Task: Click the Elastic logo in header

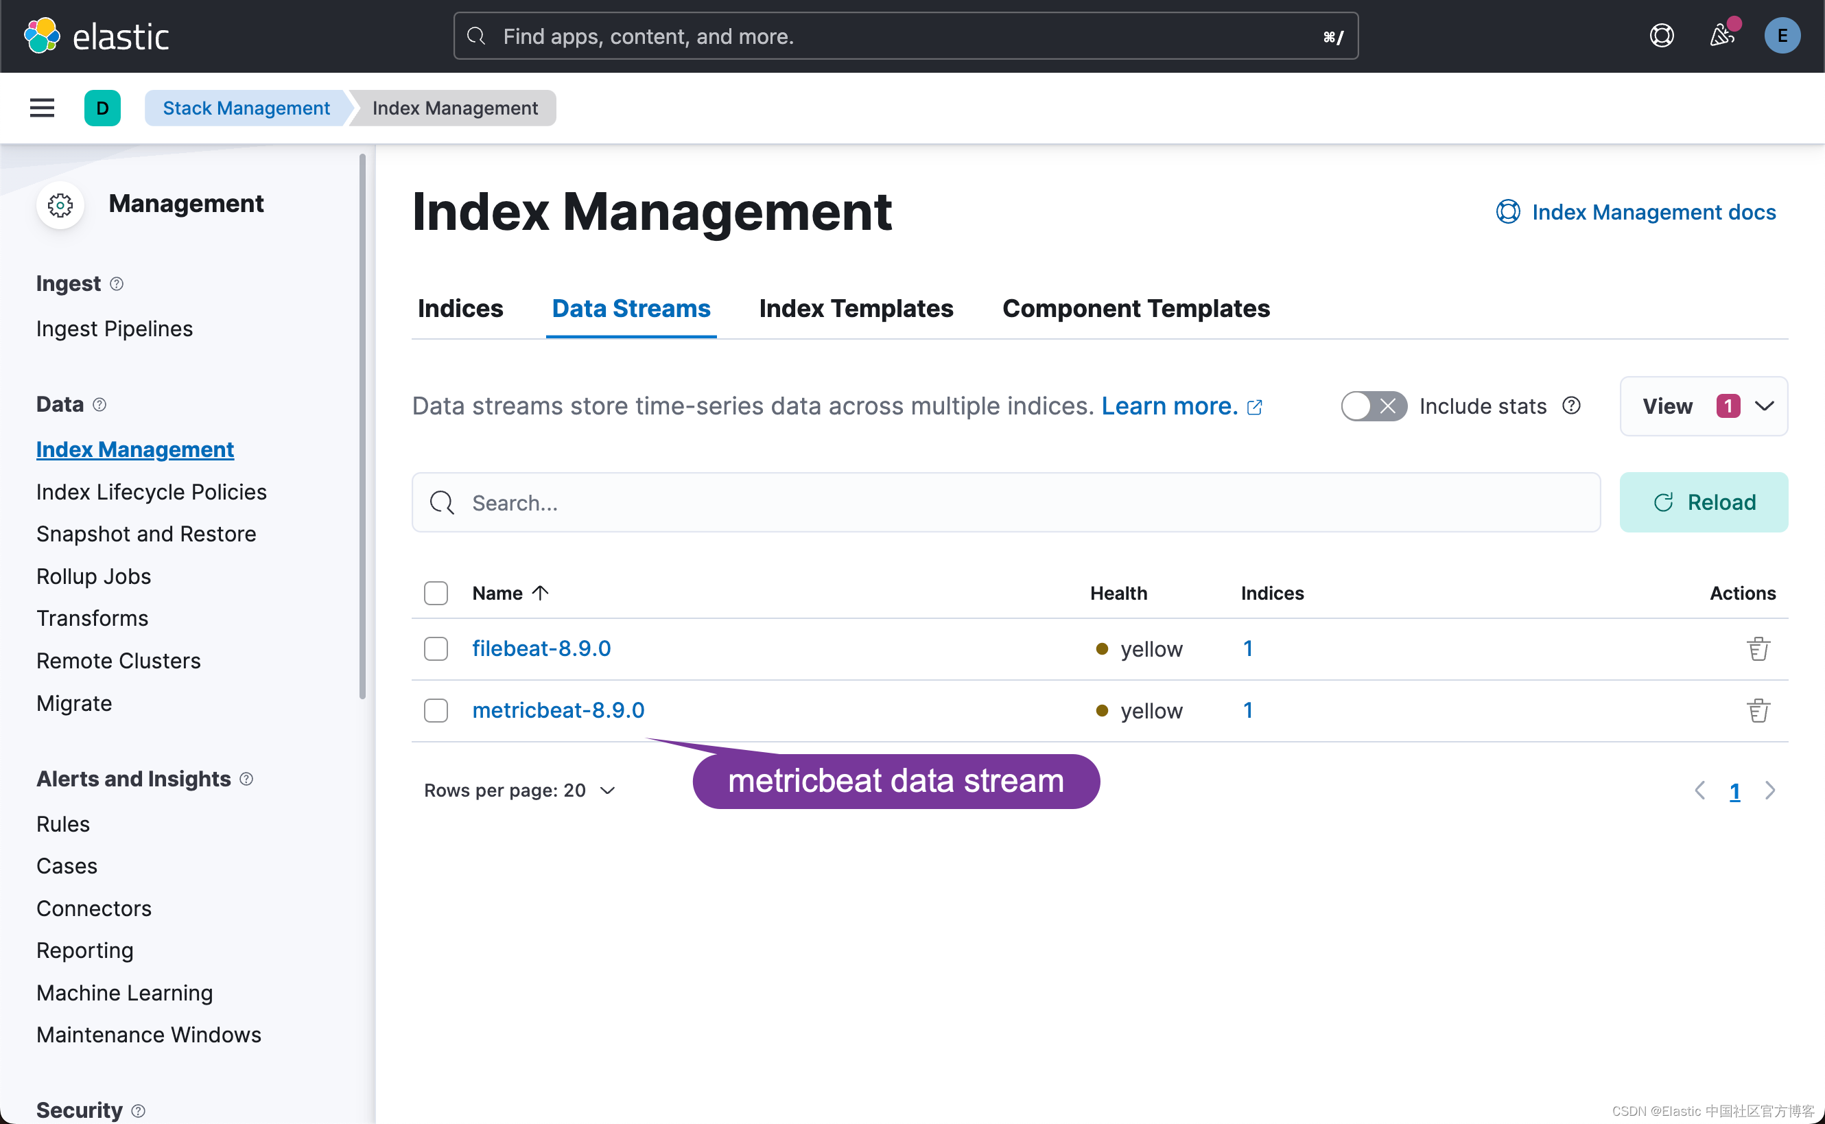Action: tap(97, 36)
